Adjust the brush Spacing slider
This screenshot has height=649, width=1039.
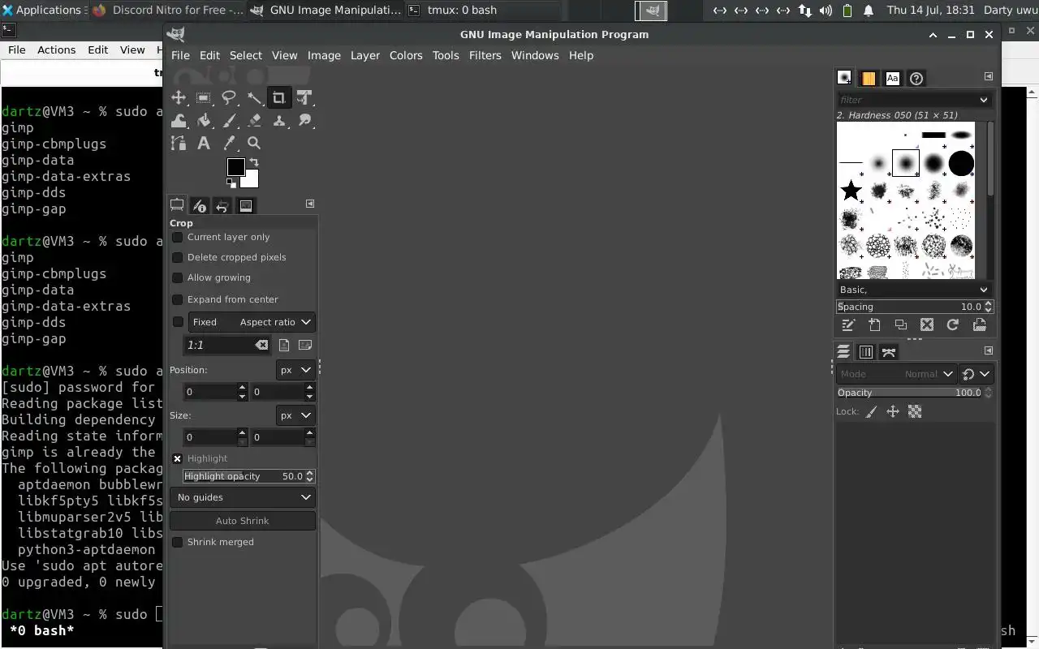click(x=914, y=307)
